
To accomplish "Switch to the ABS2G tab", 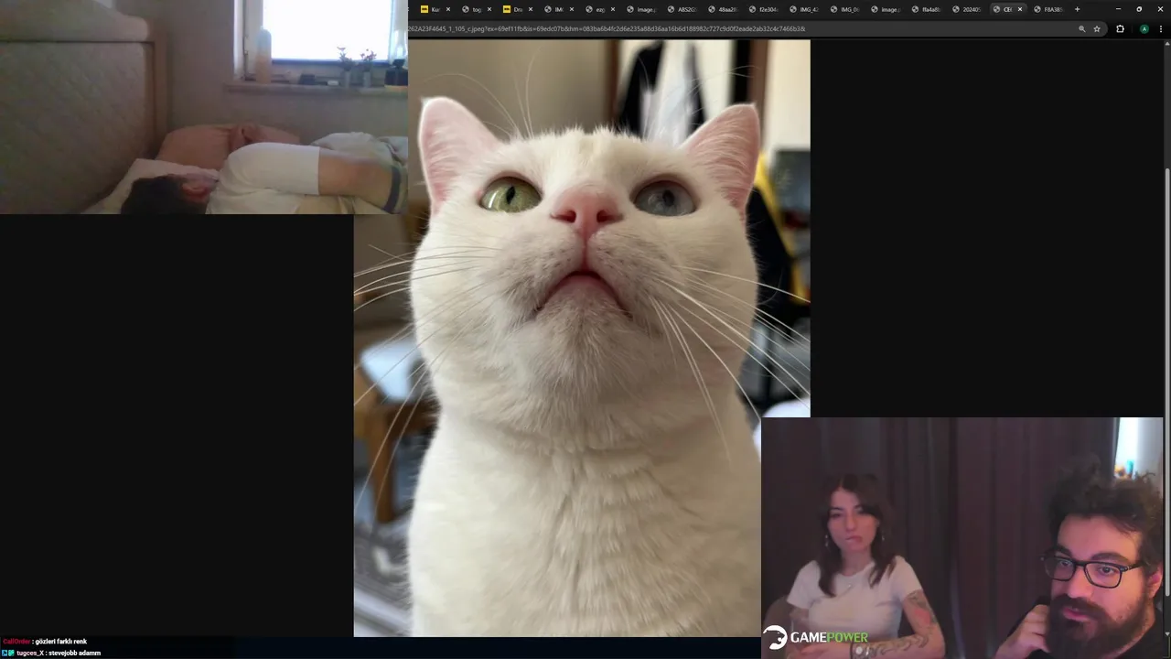I will (x=682, y=9).
